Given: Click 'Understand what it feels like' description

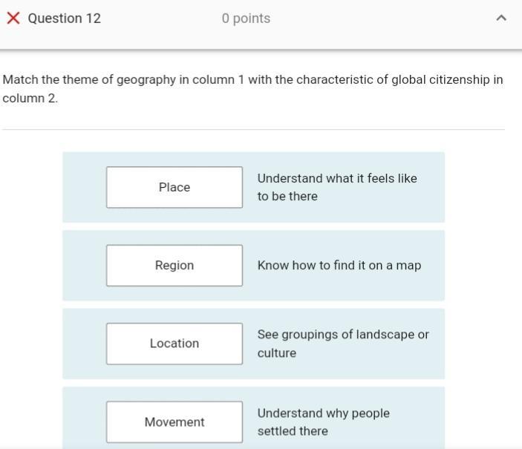Looking at the screenshot, I should pyautogui.click(x=337, y=179).
